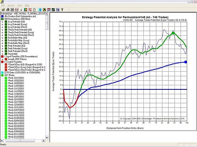Screen dimensions: 197x147
Task: Click the printer toolbar icon
Action: pyautogui.click(x=8, y=9)
